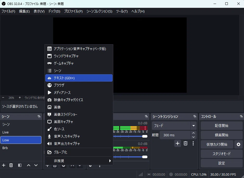Select シーン in the add-source menu
Viewport: 244px width, 178px height.
tap(79, 71)
